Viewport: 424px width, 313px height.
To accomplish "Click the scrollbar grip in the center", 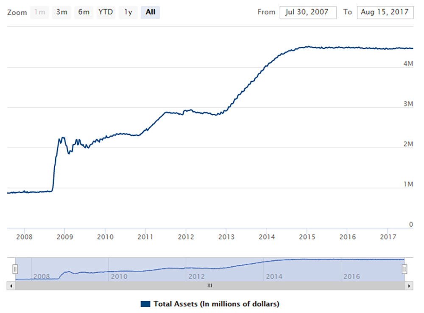I will [209, 286].
